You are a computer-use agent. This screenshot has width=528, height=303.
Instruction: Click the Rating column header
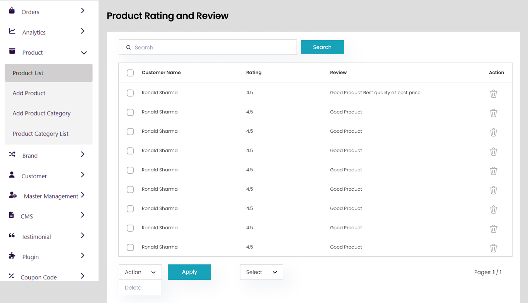[x=254, y=73]
